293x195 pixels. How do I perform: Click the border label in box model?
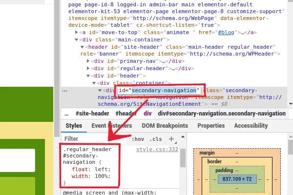click(x=214, y=161)
